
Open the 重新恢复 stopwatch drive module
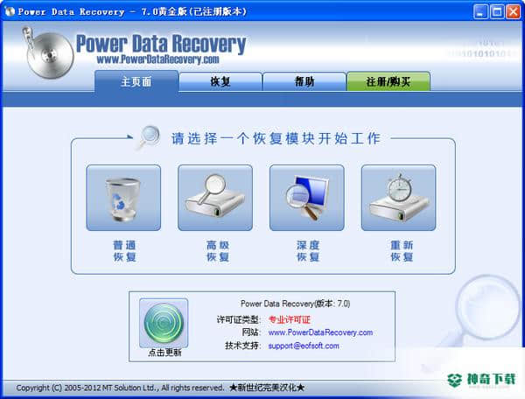(399, 198)
